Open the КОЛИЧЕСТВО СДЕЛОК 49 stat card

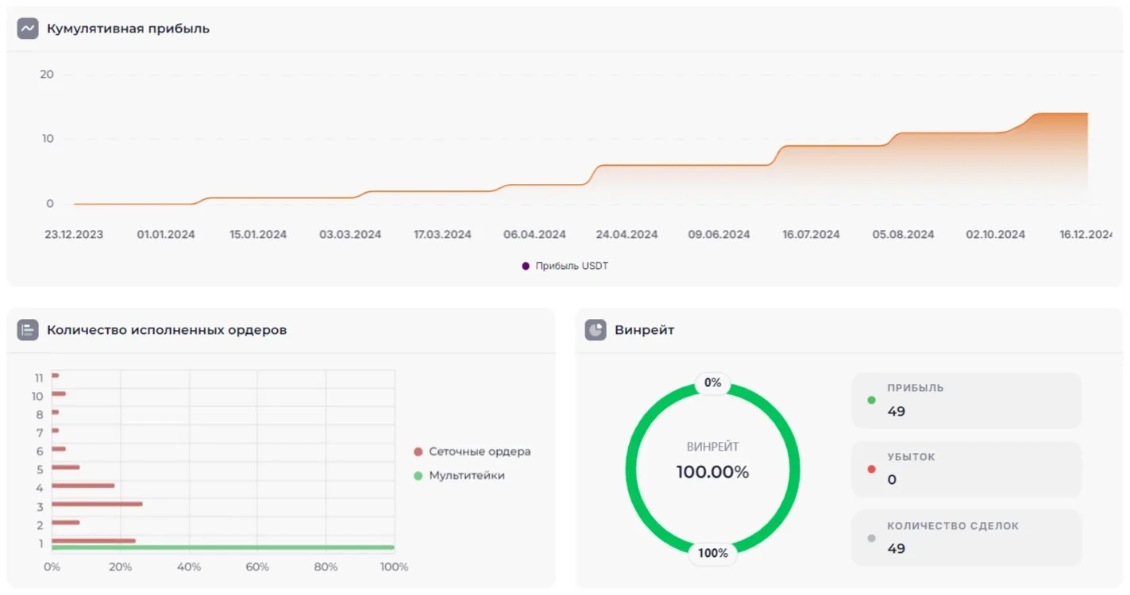pyautogui.click(x=966, y=538)
